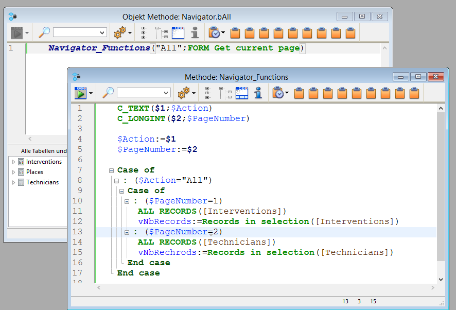The height and width of the screenshot is (310, 456).
Task: Show the list panel icon in Navigator_Functions toolbar
Action: 242,93
